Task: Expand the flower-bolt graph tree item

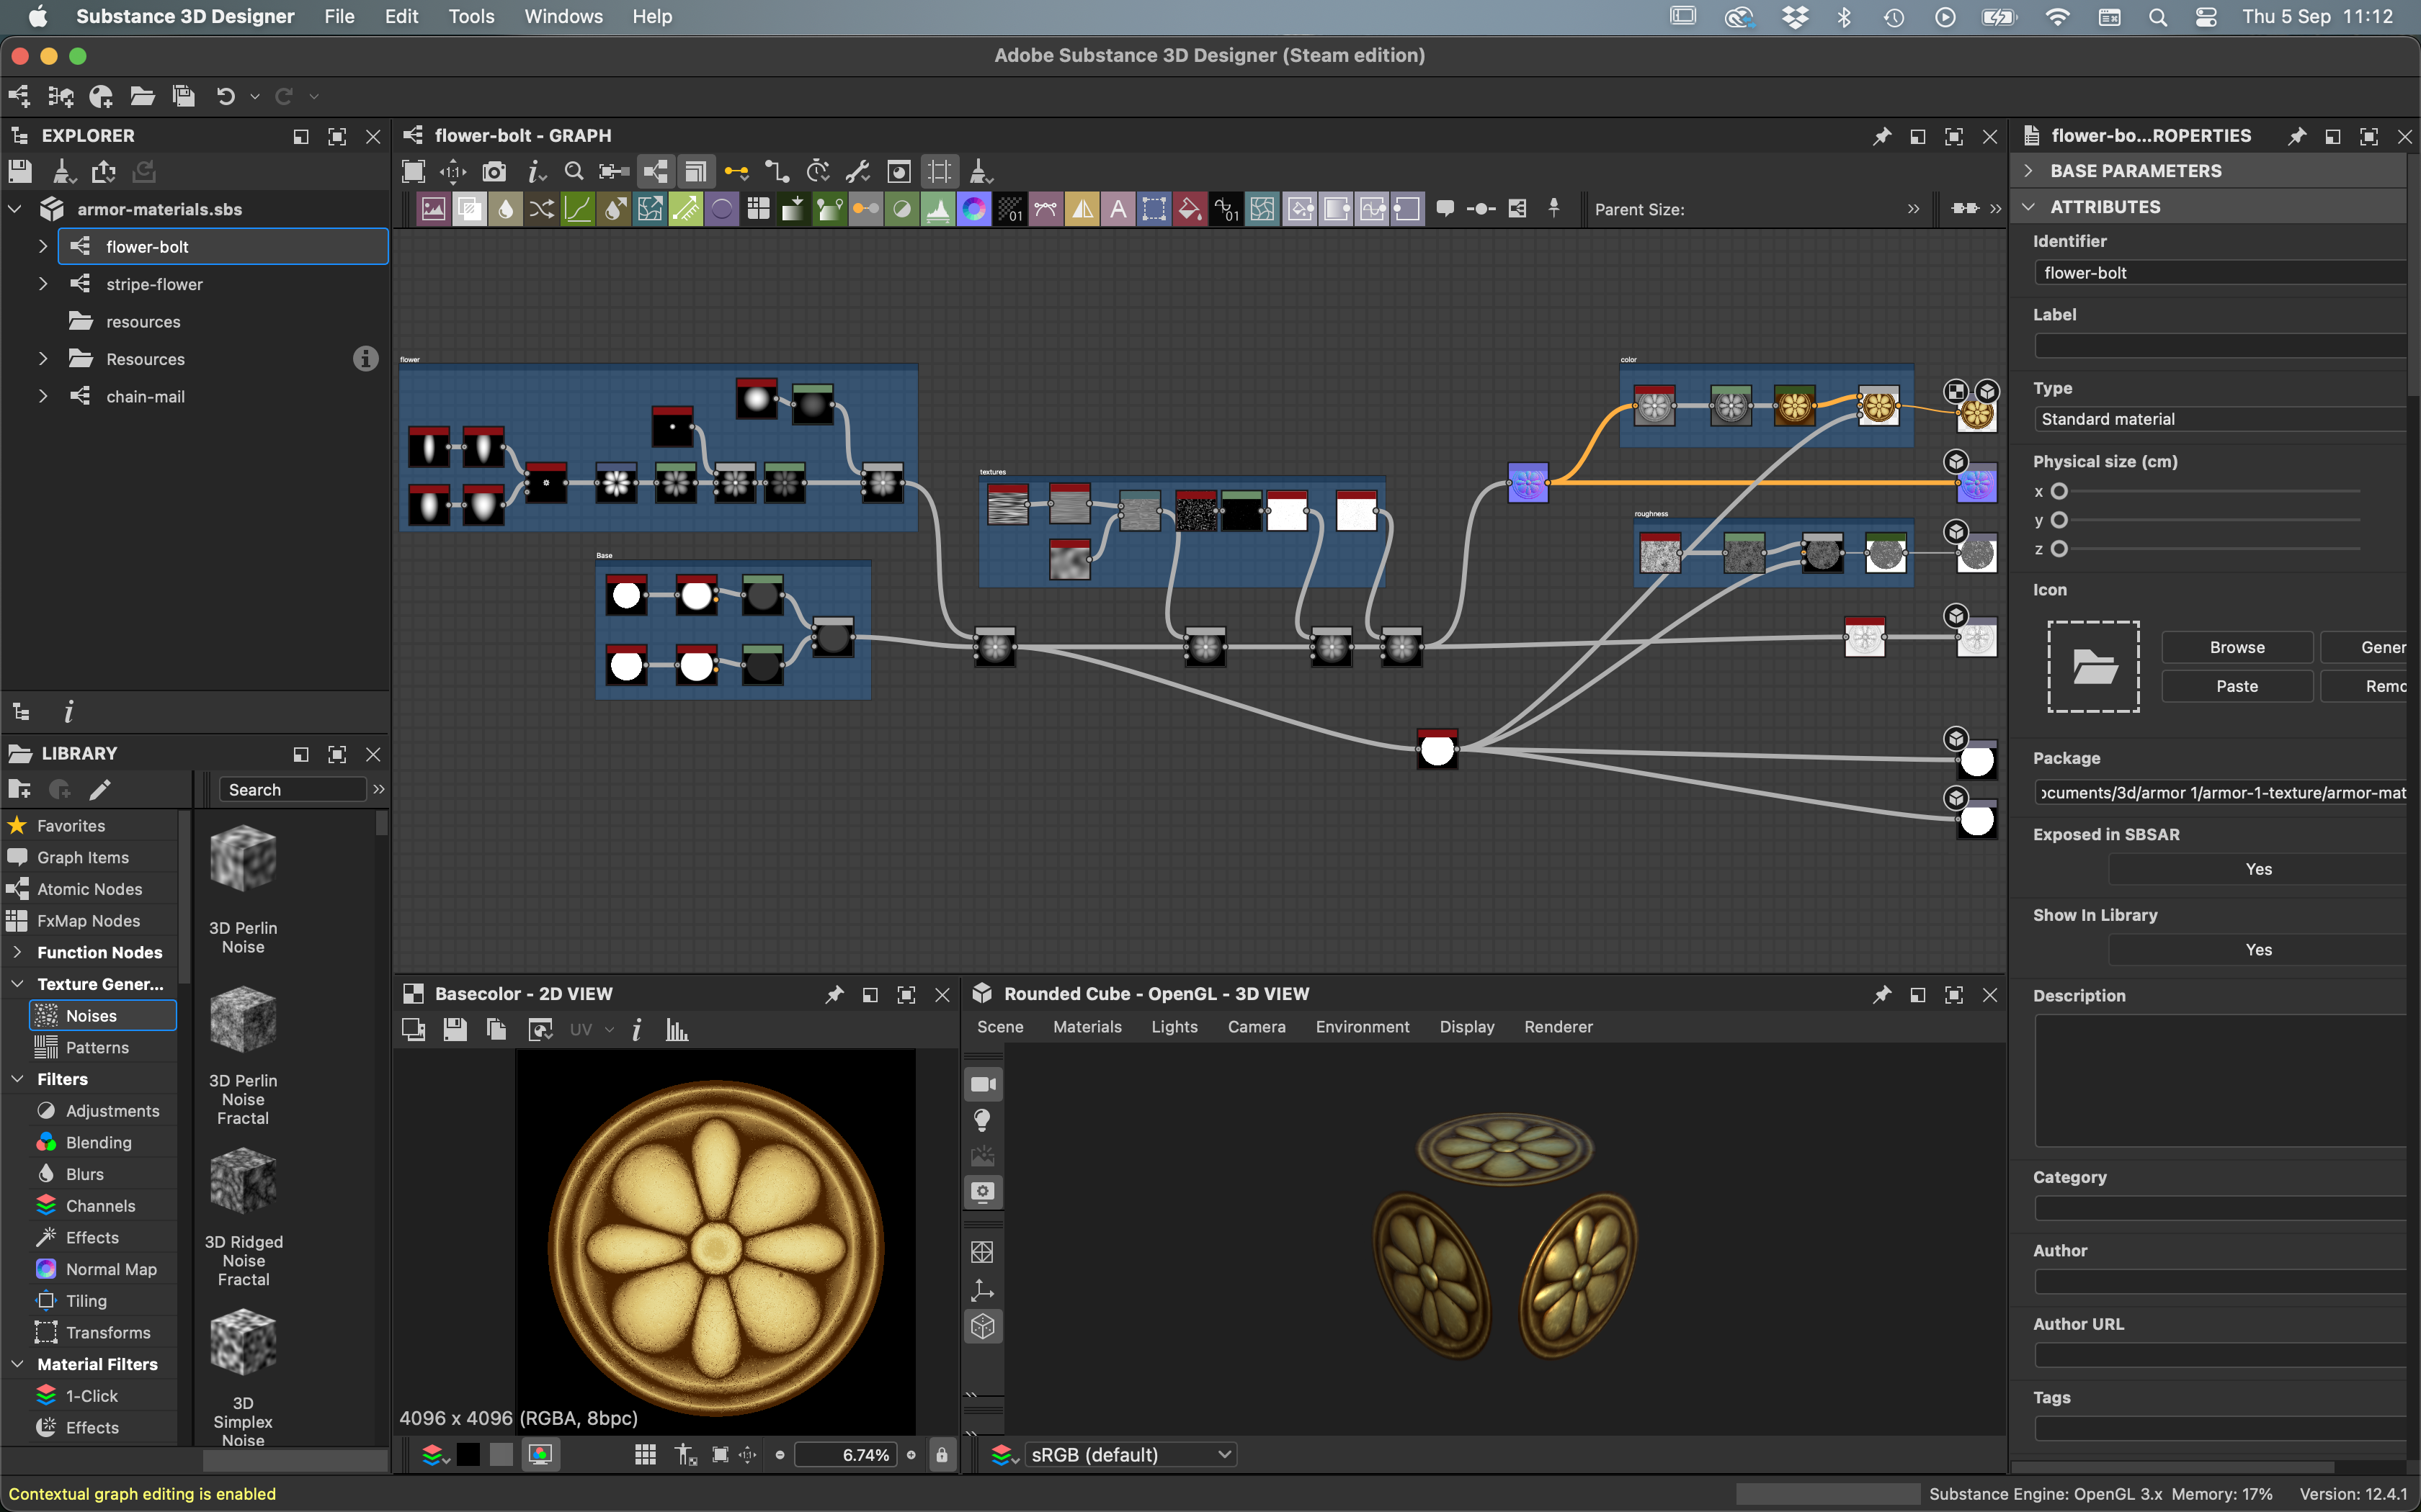Action: [x=43, y=246]
